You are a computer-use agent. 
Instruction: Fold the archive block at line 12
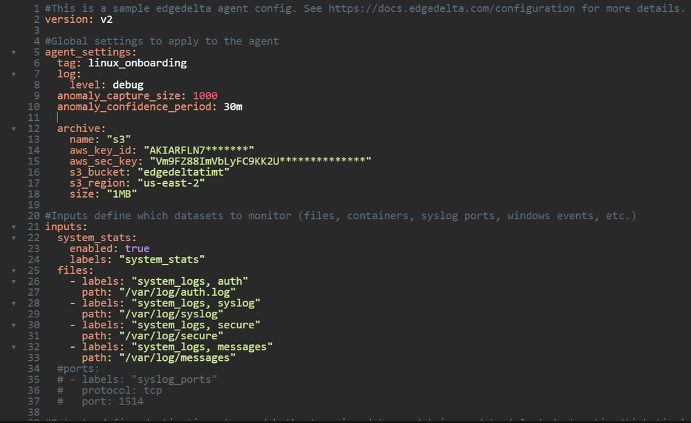(14, 129)
